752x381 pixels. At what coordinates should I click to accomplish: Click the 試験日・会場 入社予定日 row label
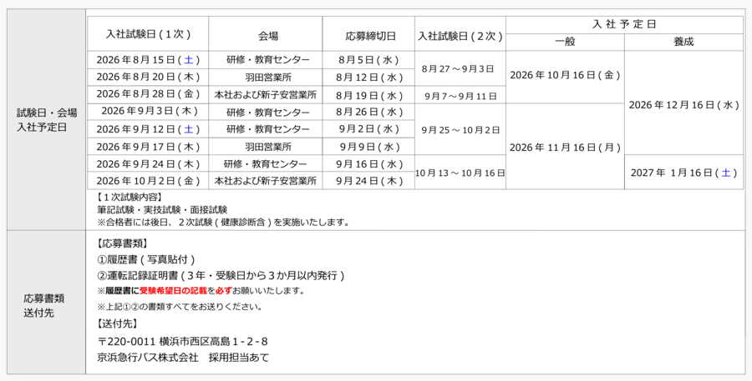[x=47, y=120]
